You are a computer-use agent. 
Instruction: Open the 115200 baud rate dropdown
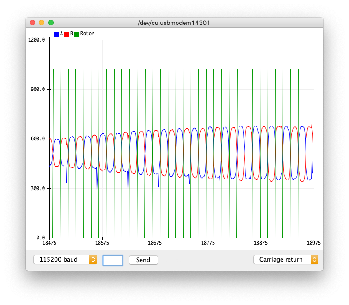65,259
